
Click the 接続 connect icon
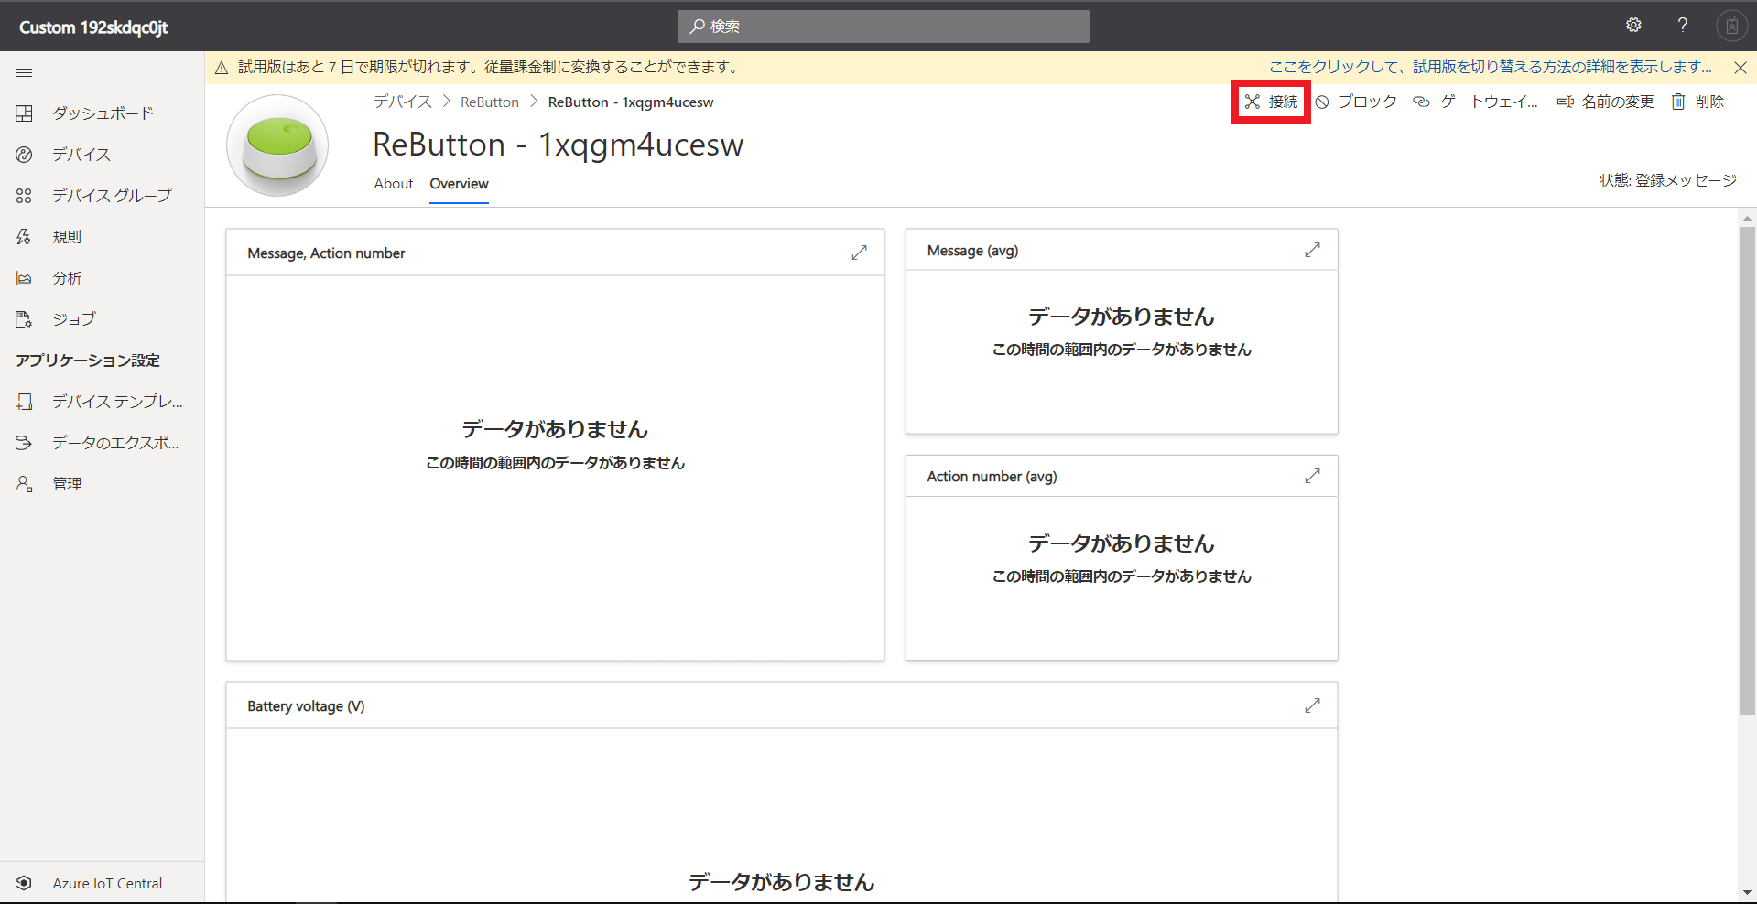(1252, 102)
